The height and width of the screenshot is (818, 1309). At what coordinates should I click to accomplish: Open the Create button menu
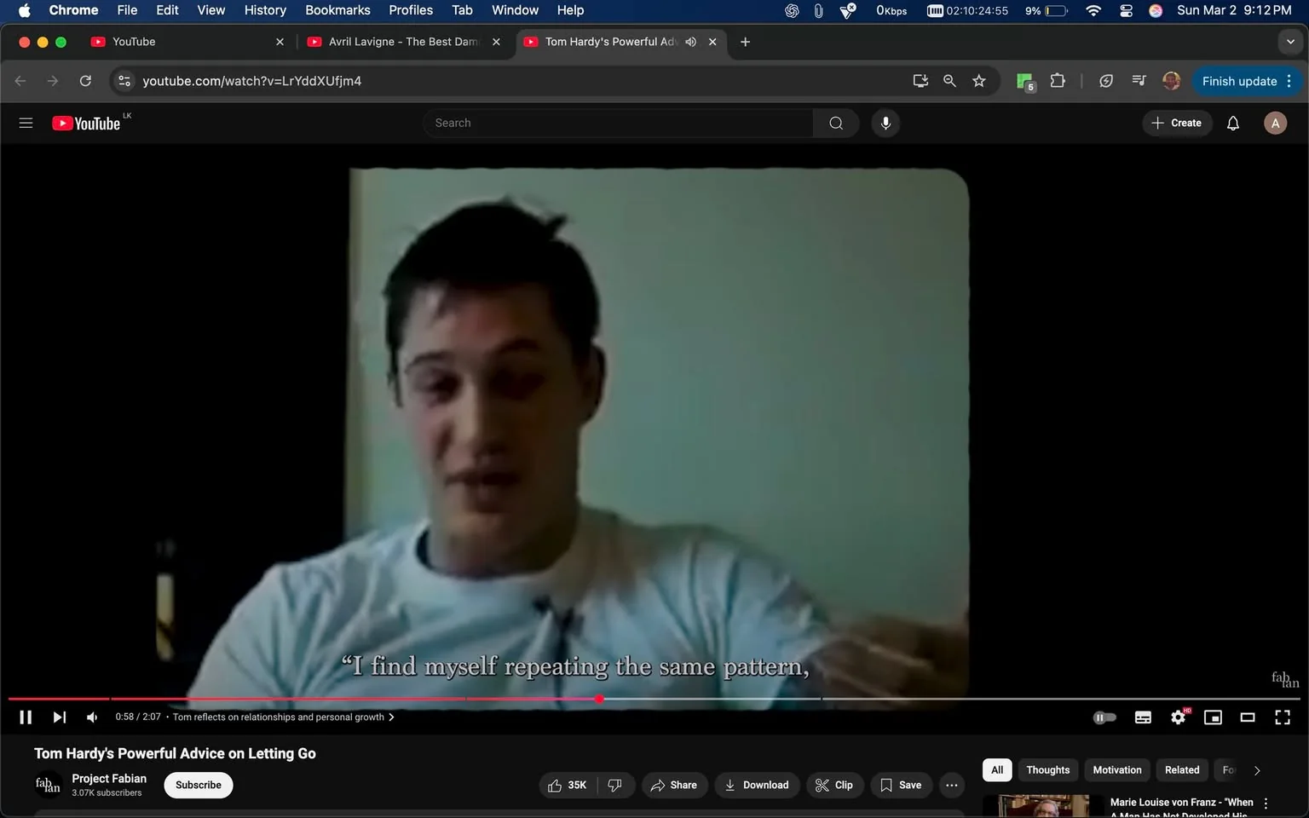(x=1176, y=123)
